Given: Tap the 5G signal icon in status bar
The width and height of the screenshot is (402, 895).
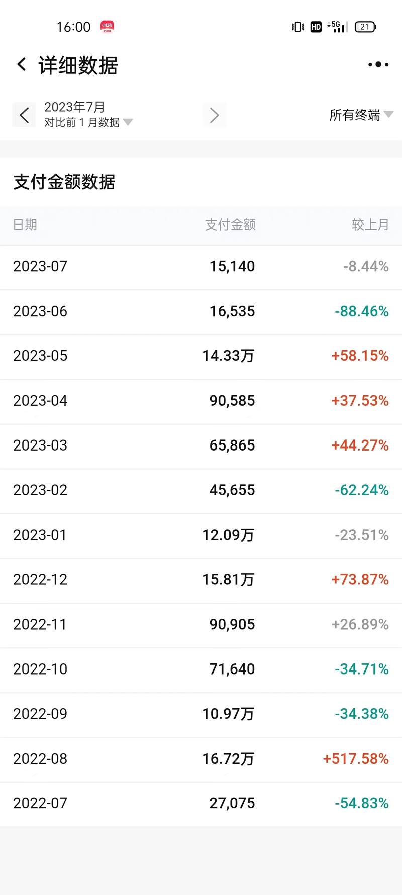Looking at the screenshot, I should click(x=337, y=26).
